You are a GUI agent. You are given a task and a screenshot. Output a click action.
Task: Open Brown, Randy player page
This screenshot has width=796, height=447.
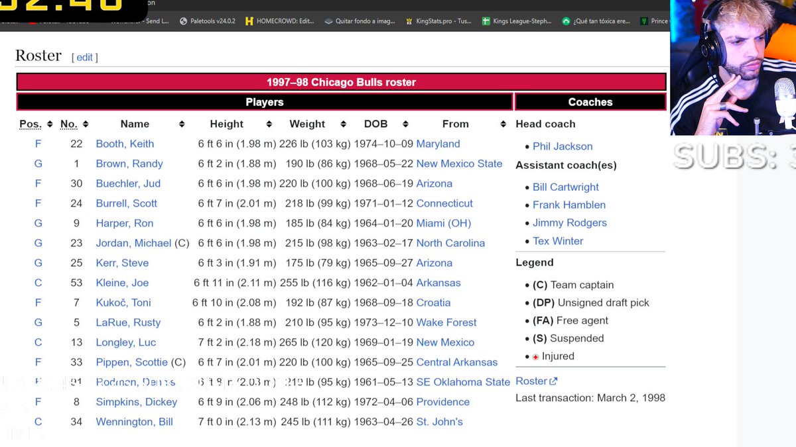click(x=129, y=164)
